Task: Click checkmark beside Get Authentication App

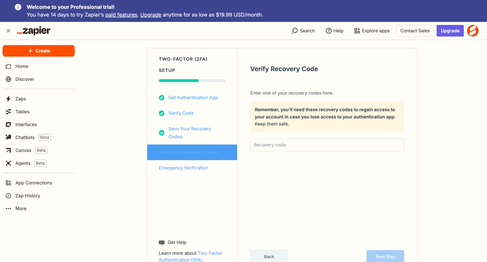Action: point(162,98)
